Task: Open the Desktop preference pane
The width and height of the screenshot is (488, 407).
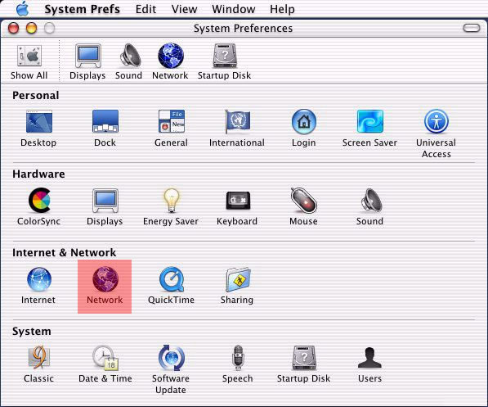Action: click(38, 129)
